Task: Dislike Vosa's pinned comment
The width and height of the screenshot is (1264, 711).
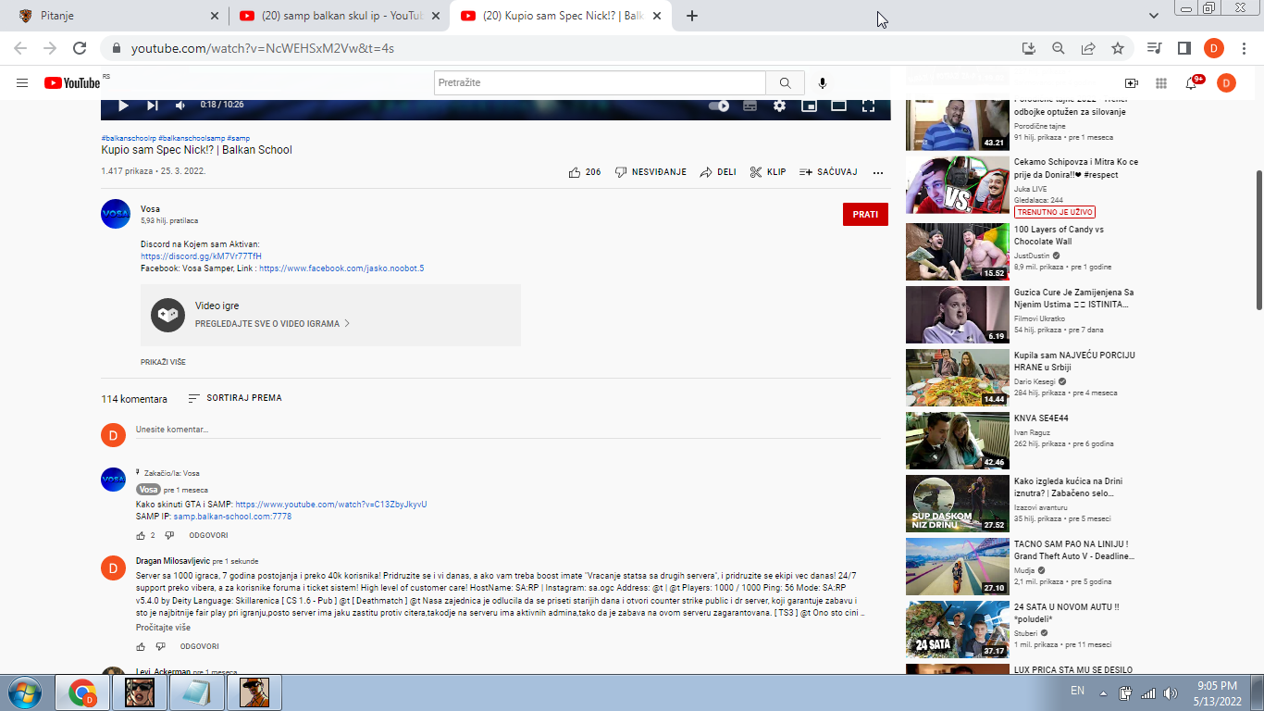Action: tap(169, 535)
